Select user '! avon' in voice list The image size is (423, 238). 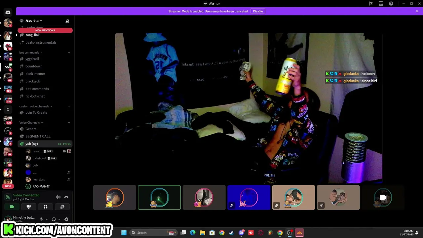click(x=48, y=151)
